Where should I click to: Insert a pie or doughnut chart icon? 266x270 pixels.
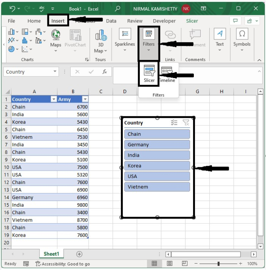point(11,49)
